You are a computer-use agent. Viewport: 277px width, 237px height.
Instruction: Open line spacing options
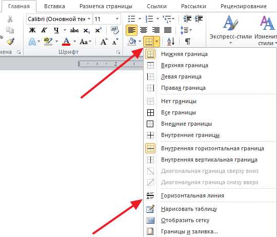[x=186, y=30]
